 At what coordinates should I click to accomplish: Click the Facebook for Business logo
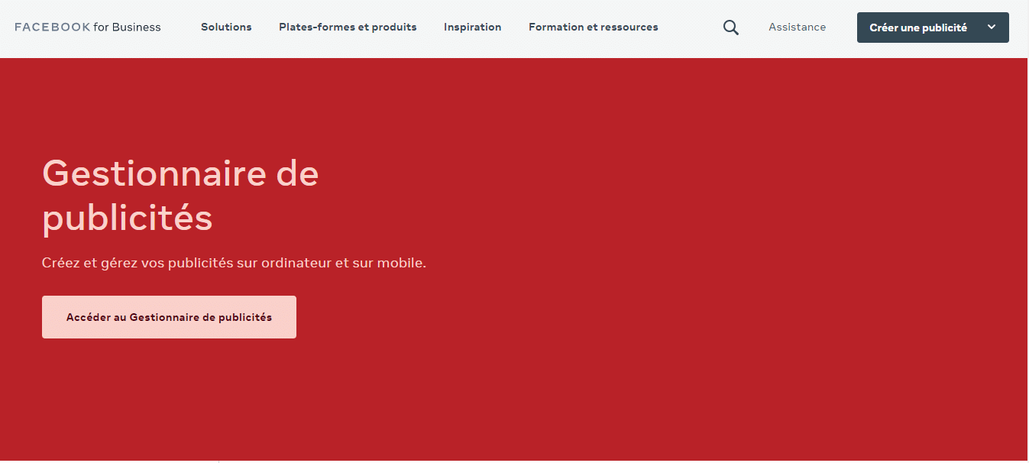click(88, 28)
